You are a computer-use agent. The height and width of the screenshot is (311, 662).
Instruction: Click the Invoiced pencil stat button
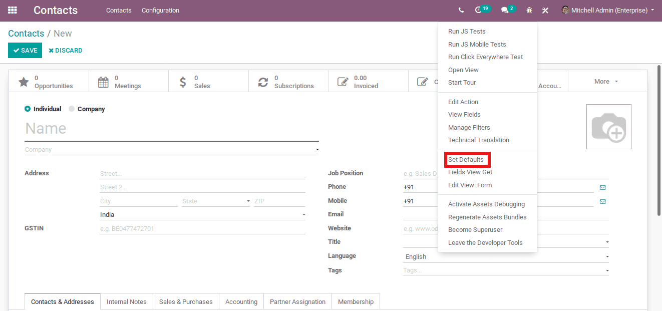[x=368, y=82]
